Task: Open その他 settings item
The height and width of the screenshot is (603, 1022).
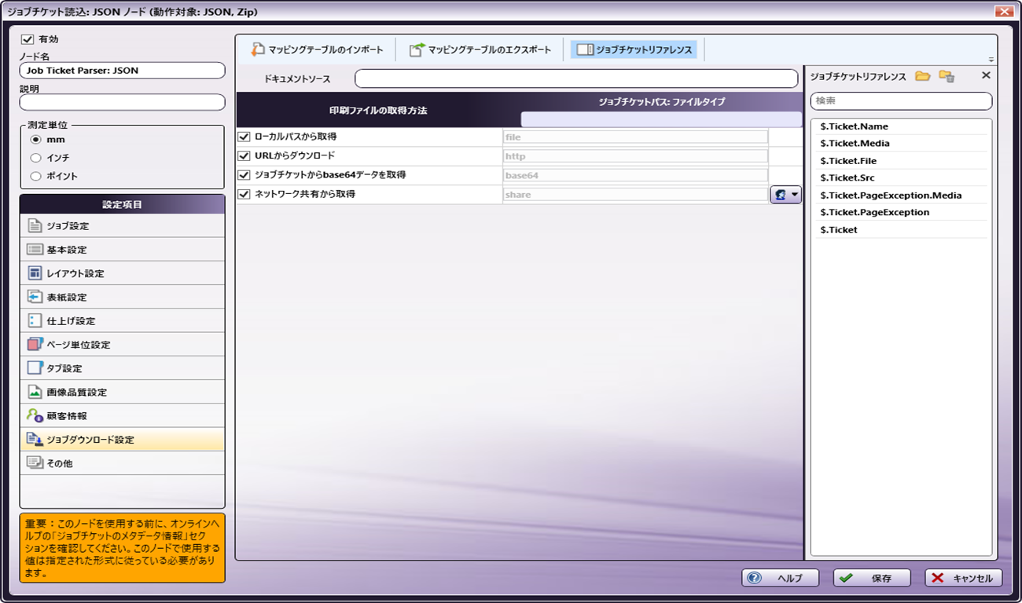Action: (122, 463)
